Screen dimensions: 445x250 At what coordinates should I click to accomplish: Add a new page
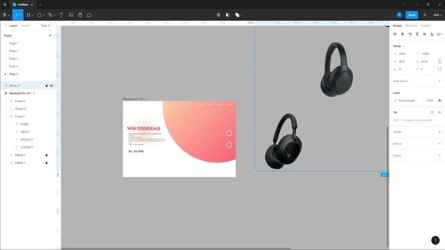50,35
